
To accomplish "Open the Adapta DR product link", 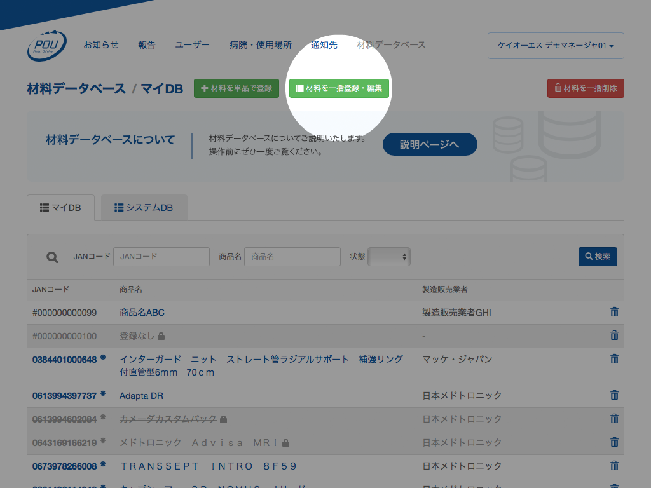I will (x=141, y=396).
